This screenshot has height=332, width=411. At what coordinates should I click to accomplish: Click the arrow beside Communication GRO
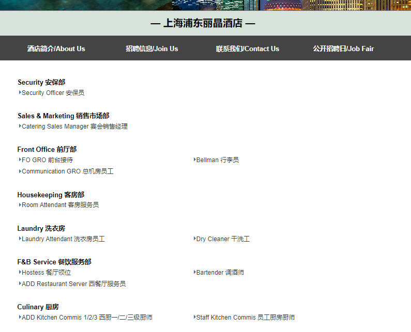click(x=20, y=171)
